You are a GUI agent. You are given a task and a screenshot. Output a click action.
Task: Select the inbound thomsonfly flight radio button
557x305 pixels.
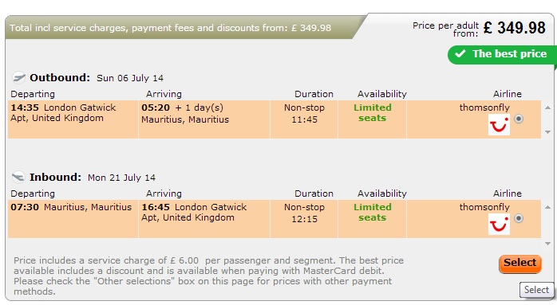(519, 218)
